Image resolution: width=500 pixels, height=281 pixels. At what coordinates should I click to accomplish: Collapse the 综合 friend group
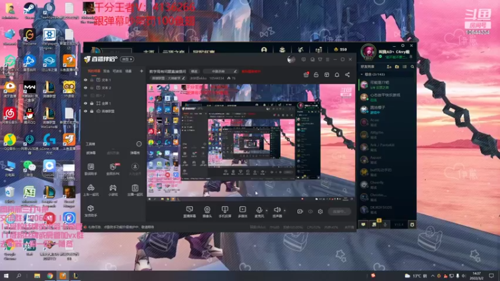tap(362, 74)
